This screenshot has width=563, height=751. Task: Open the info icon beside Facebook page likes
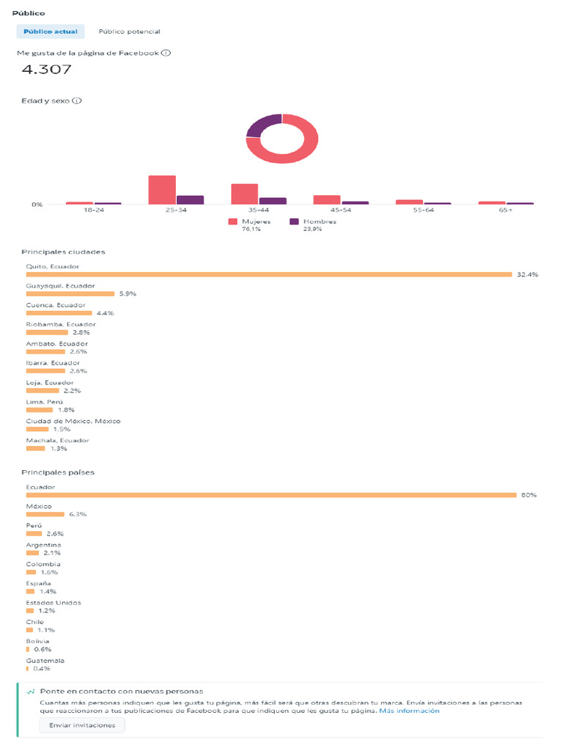tap(166, 53)
